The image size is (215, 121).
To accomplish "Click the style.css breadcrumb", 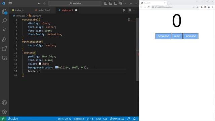I will 21,16.
